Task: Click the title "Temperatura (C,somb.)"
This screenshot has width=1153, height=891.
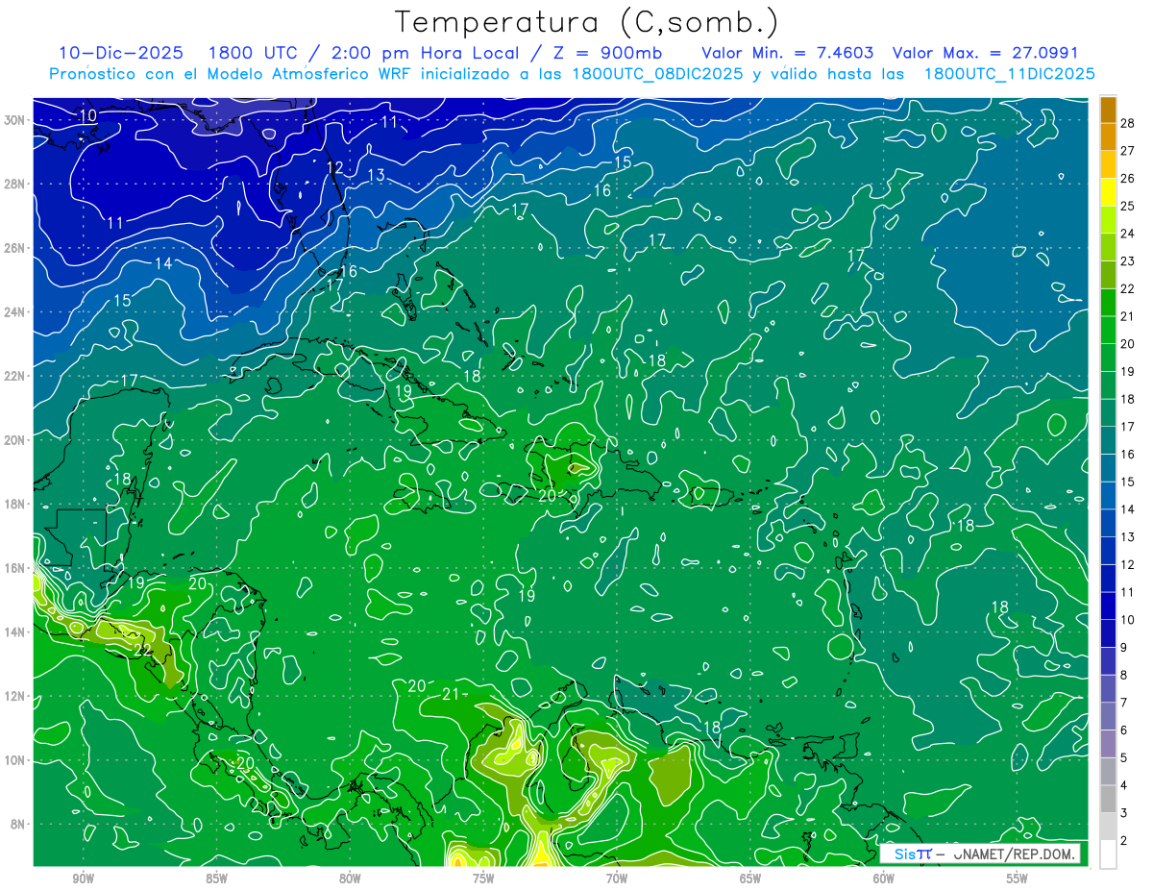Action: 587,21
